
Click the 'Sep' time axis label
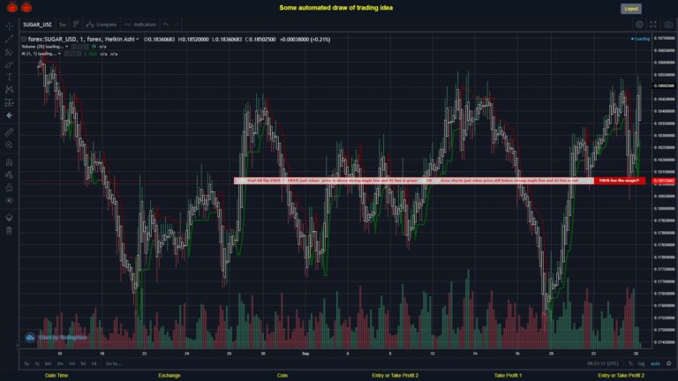[305, 354]
